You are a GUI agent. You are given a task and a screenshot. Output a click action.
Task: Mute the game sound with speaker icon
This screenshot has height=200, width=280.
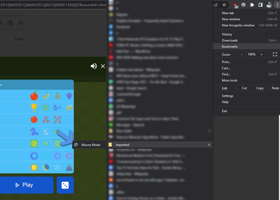click(94, 66)
